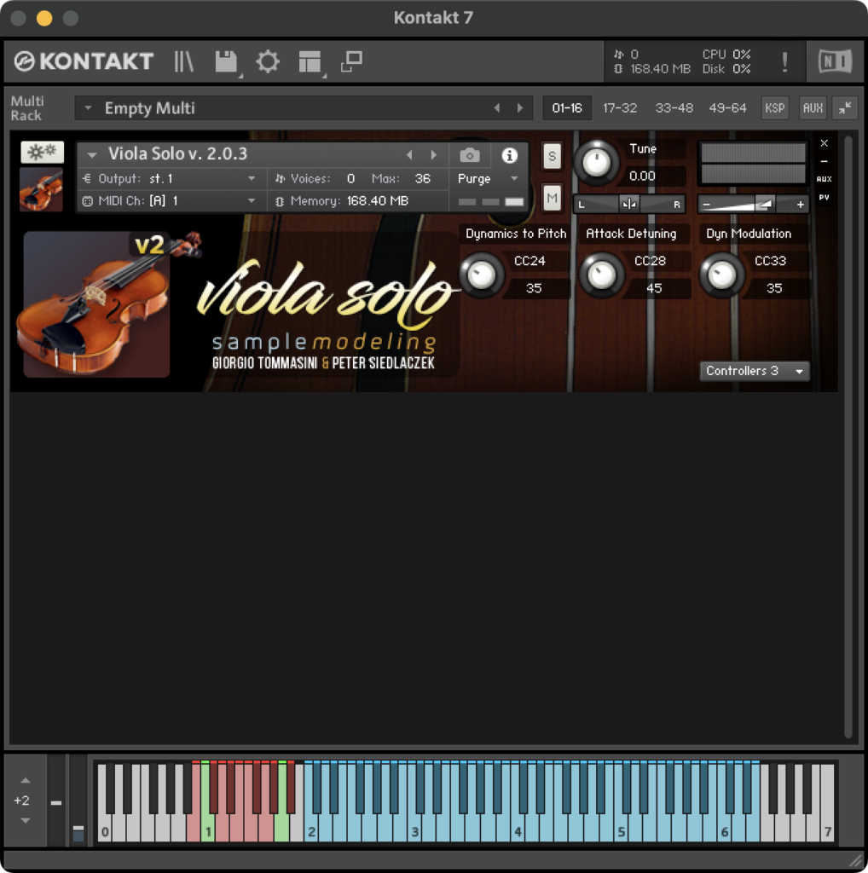The height and width of the screenshot is (873, 868).
Task: Click the large v2 viola artwork
Action: tap(97, 304)
